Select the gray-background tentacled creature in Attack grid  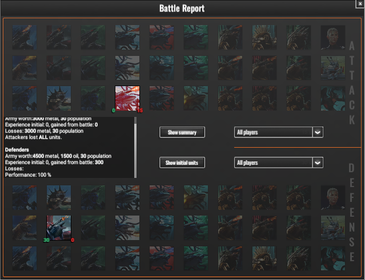tap(127, 68)
